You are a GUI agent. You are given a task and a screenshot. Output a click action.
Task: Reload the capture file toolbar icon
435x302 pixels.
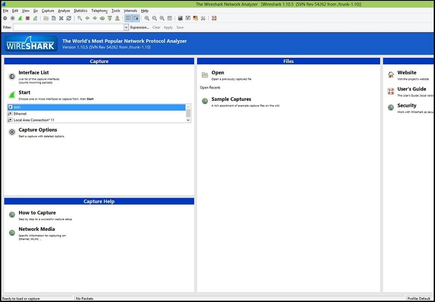coord(69,18)
